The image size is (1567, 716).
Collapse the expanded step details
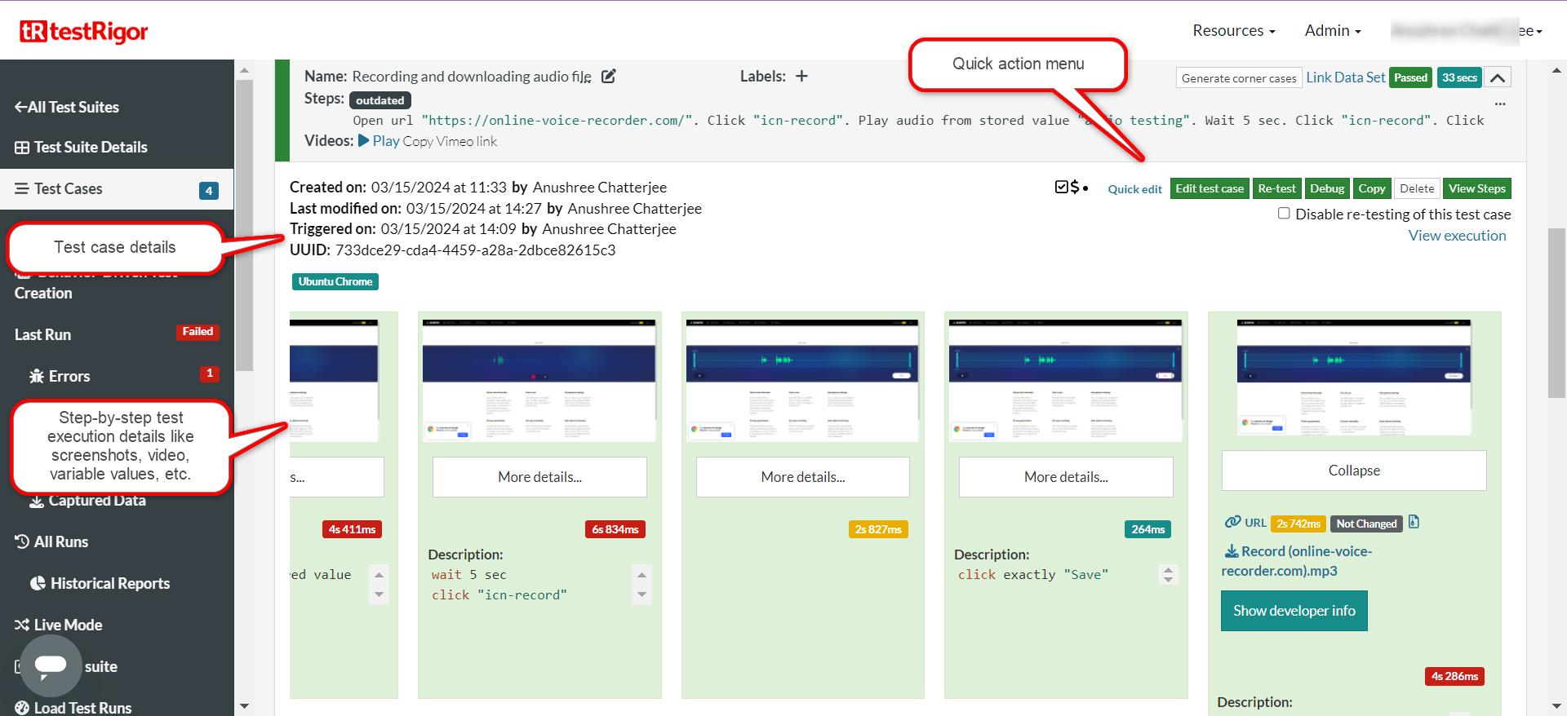point(1353,471)
